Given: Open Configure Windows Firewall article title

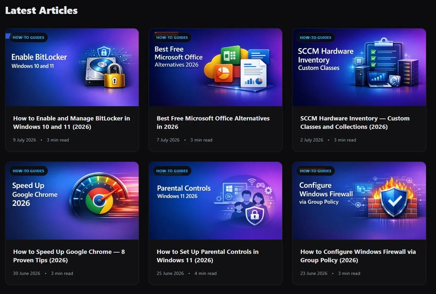Looking at the screenshot, I should tap(358, 256).
